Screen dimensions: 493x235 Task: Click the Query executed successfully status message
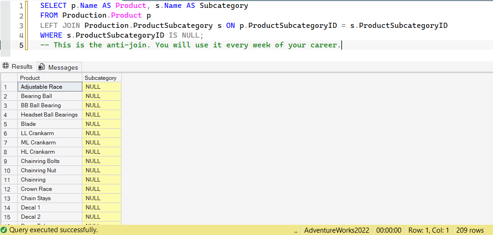[x=53, y=230]
